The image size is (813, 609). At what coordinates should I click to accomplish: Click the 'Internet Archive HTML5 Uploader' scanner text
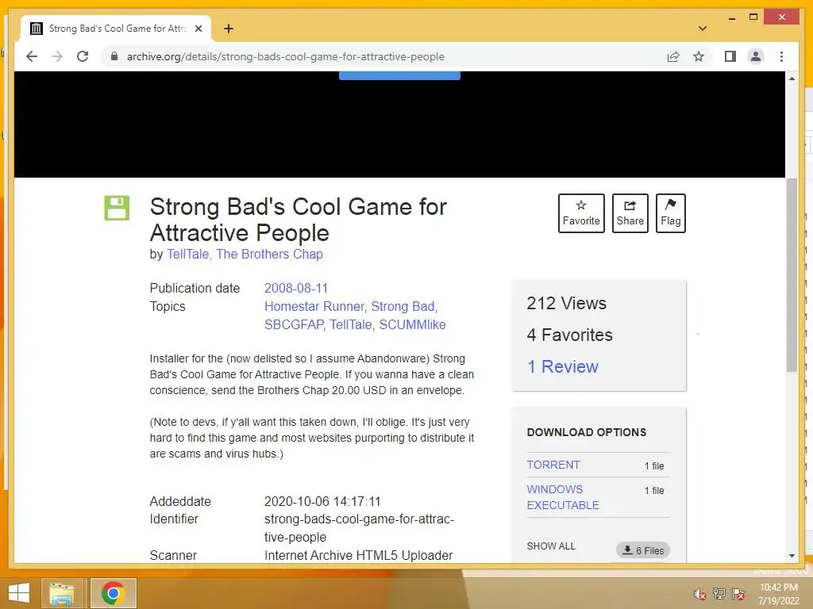click(358, 555)
